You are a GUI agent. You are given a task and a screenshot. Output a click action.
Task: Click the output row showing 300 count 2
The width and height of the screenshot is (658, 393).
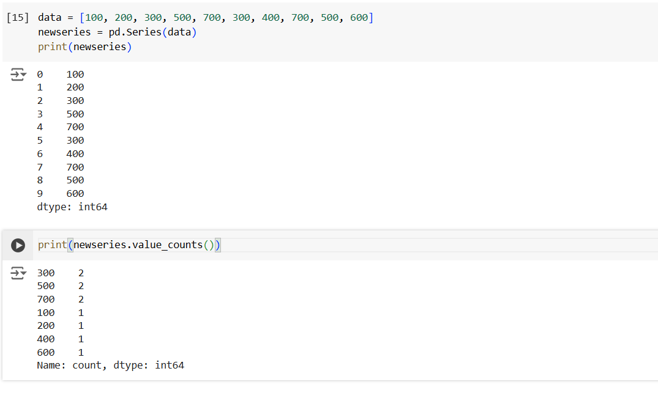point(60,273)
